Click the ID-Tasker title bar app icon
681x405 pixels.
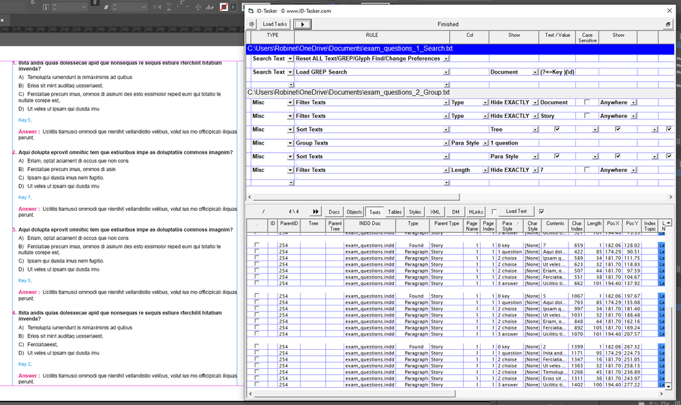pos(250,11)
